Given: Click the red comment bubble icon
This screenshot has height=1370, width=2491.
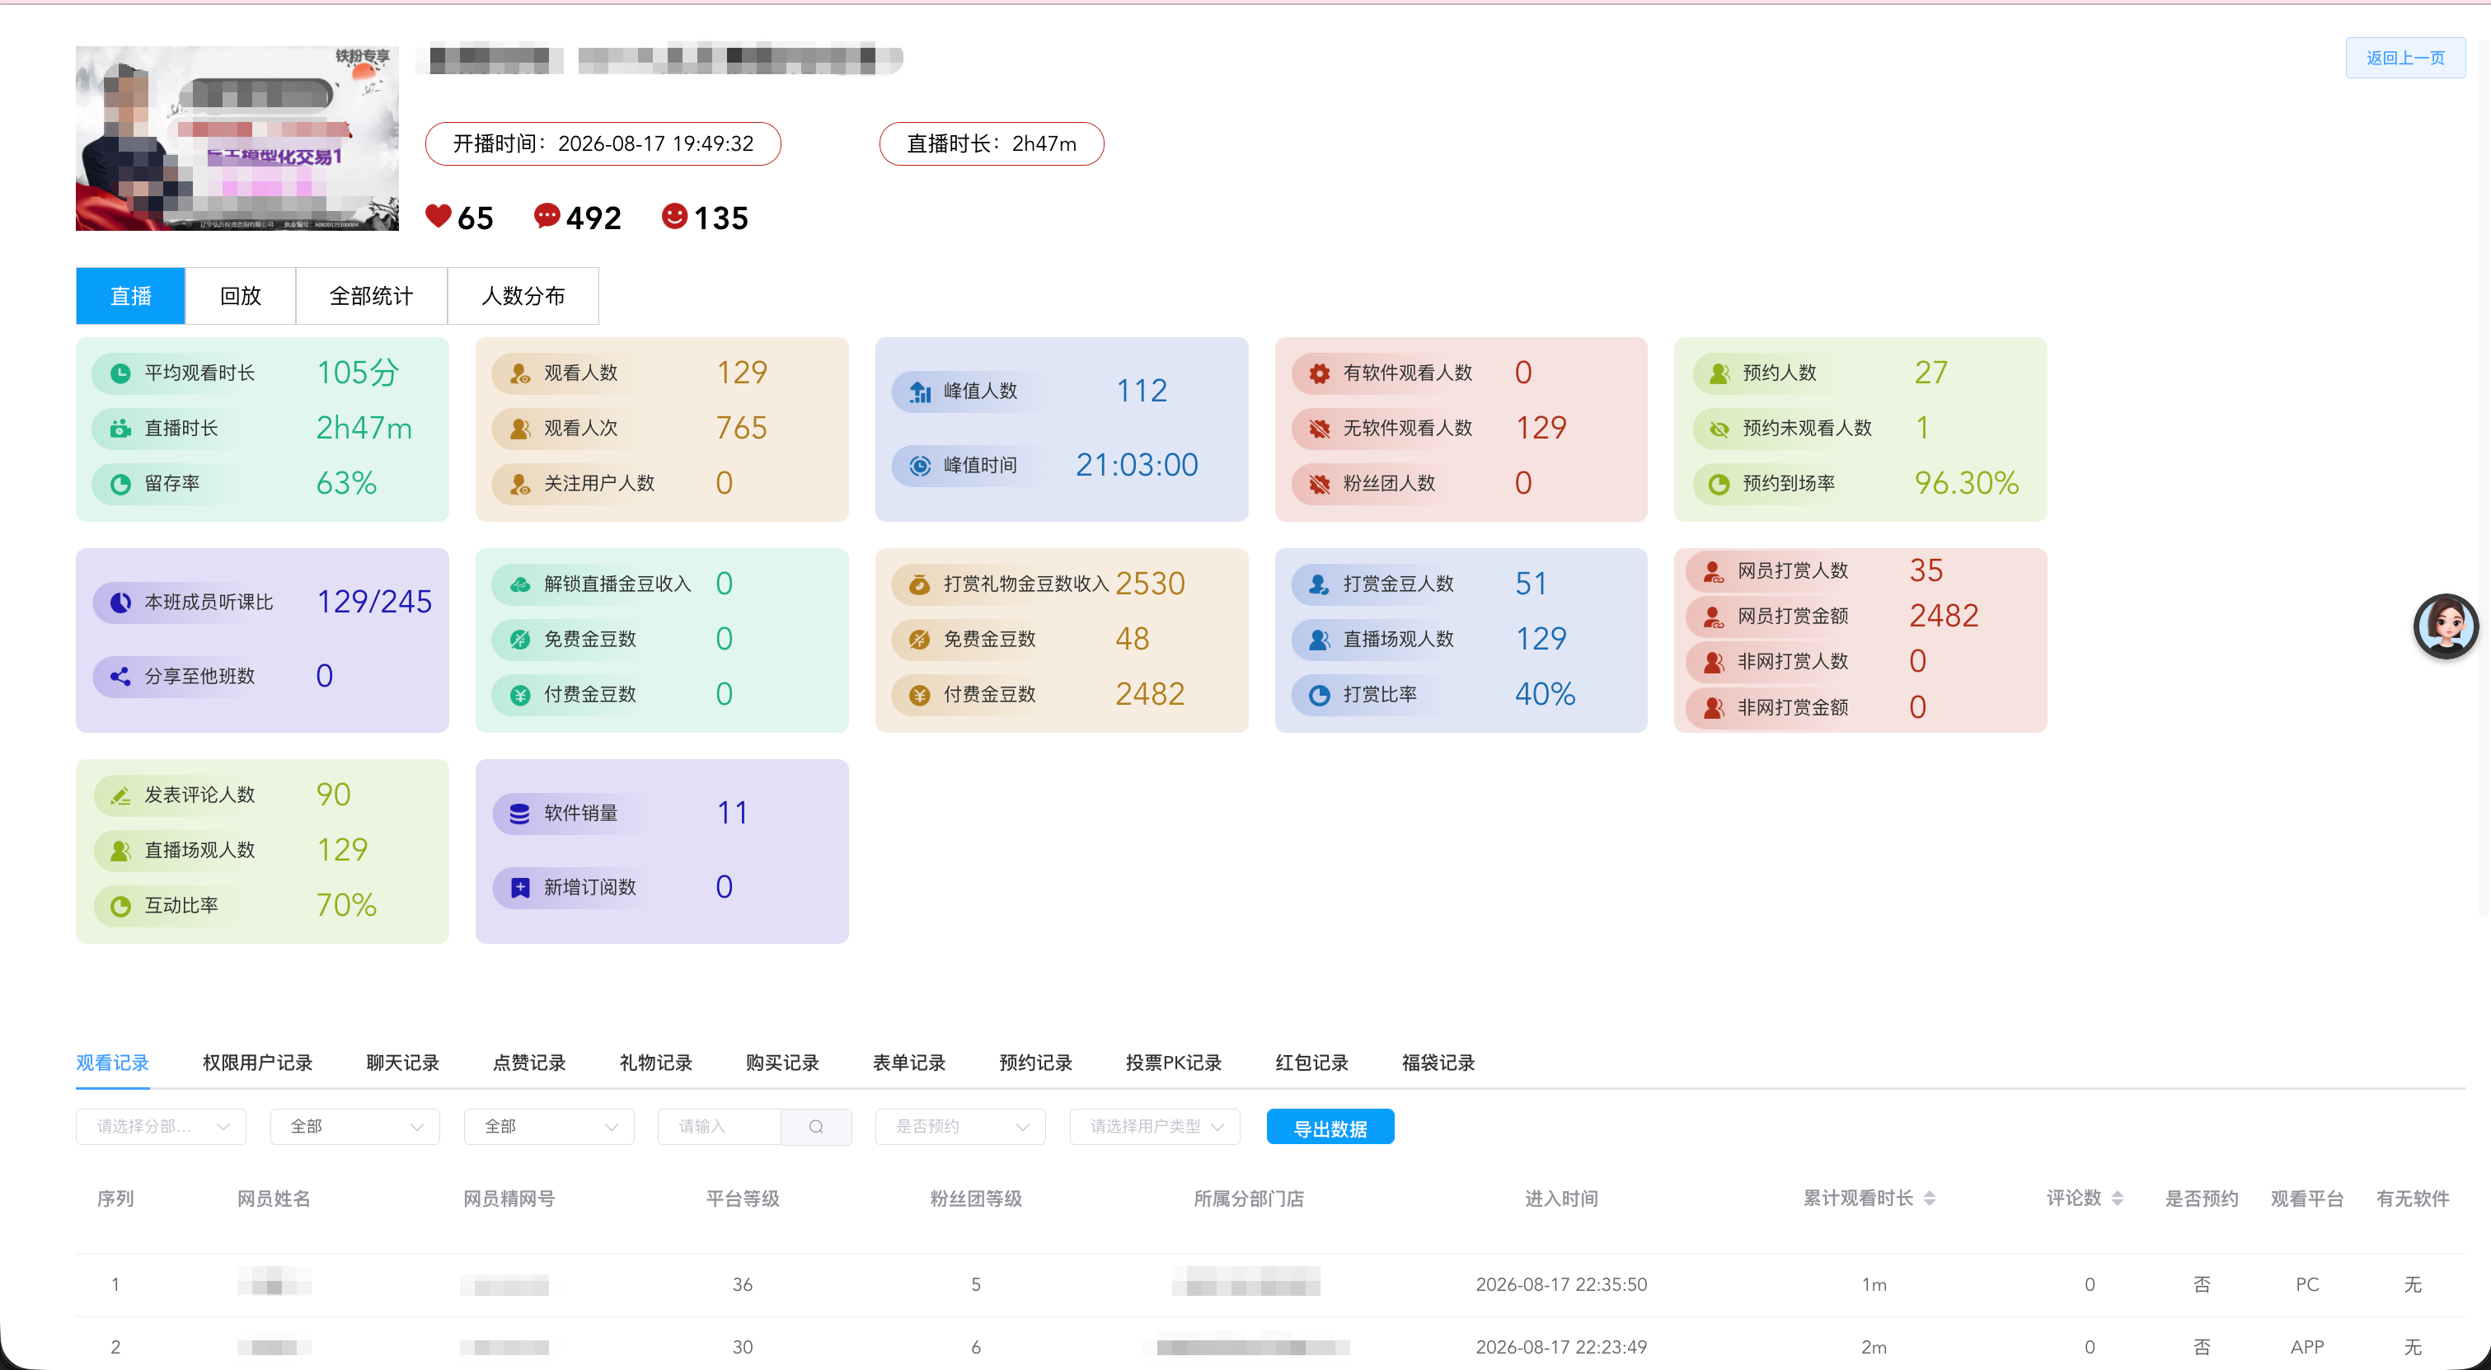Looking at the screenshot, I should [x=547, y=217].
